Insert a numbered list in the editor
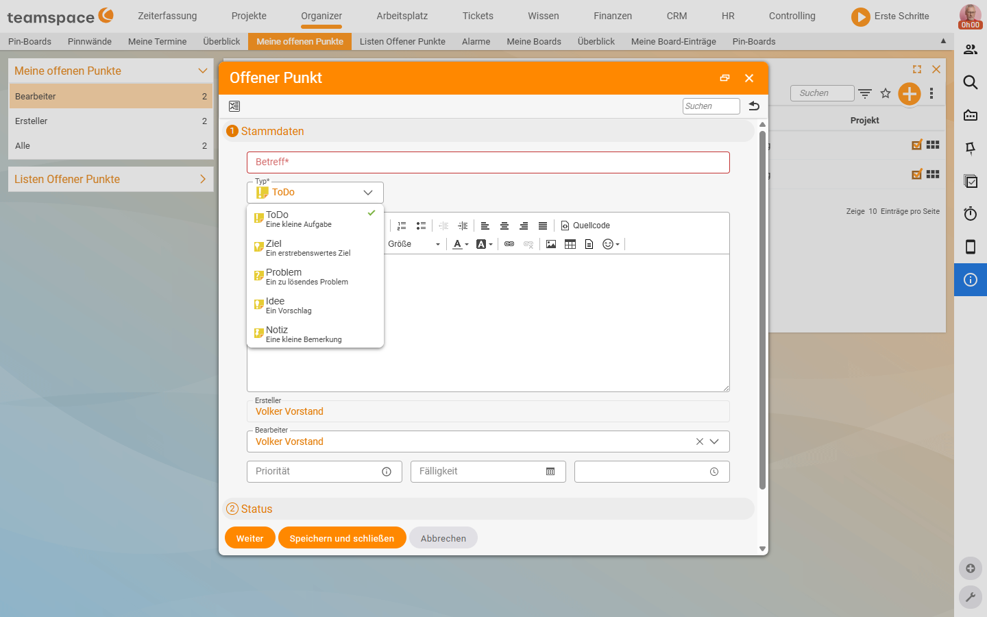The image size is (987, 617). (x=402, y=226)
